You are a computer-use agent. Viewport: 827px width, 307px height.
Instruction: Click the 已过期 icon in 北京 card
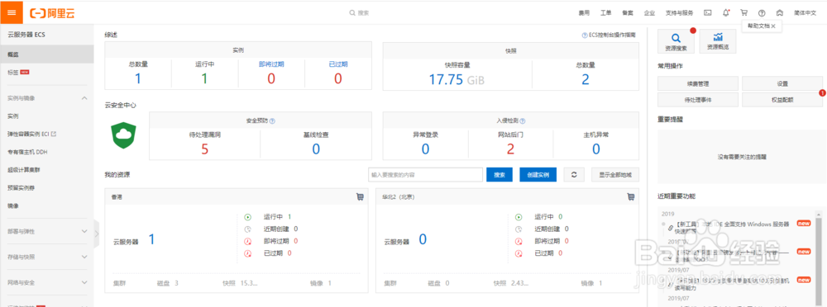[x=519, y=253]
